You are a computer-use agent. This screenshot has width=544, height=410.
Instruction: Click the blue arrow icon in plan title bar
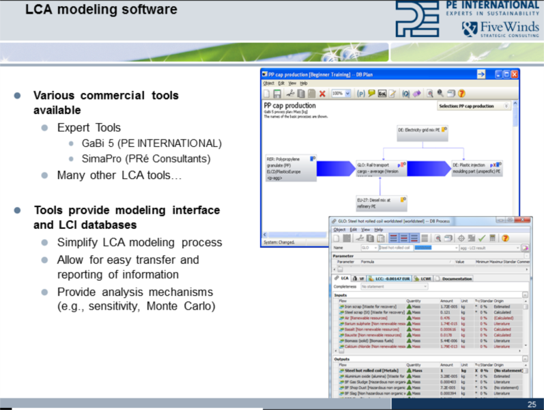point(481,73)
